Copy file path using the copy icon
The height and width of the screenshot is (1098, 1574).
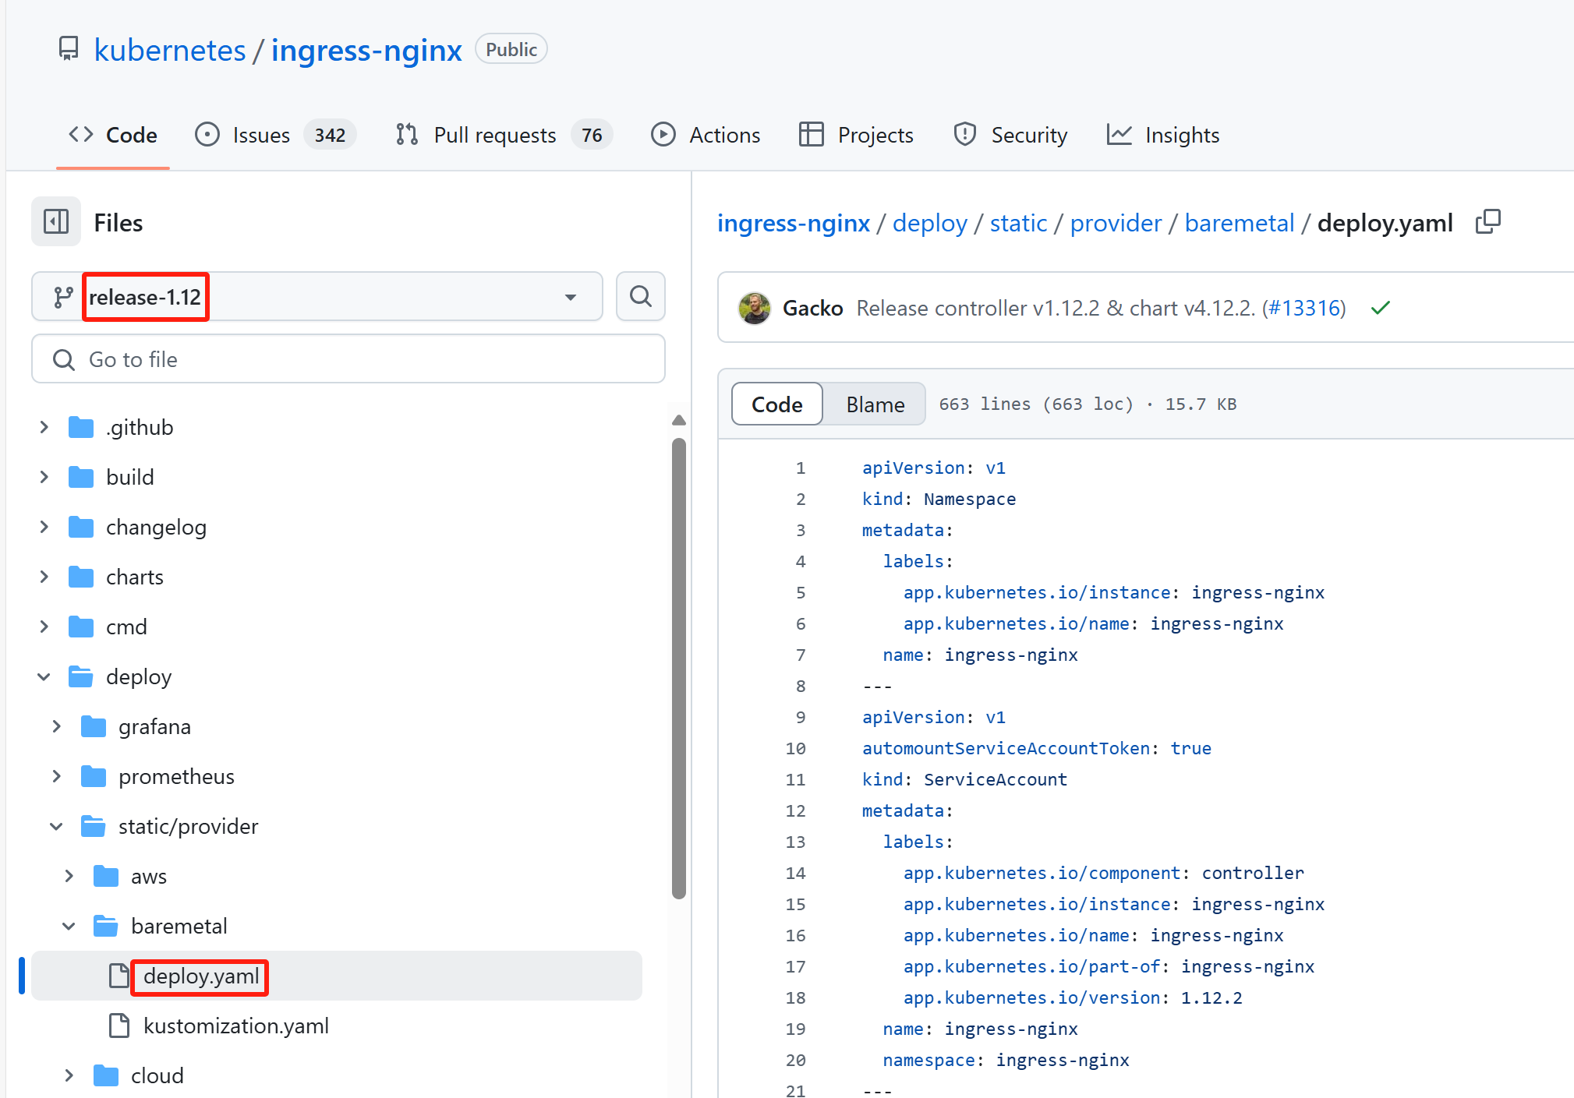[1487, 222]
